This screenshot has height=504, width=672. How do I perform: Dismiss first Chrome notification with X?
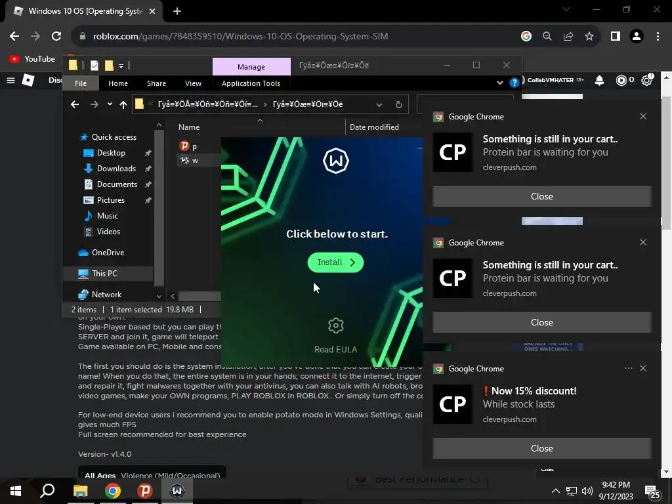[x=643, y=116]
